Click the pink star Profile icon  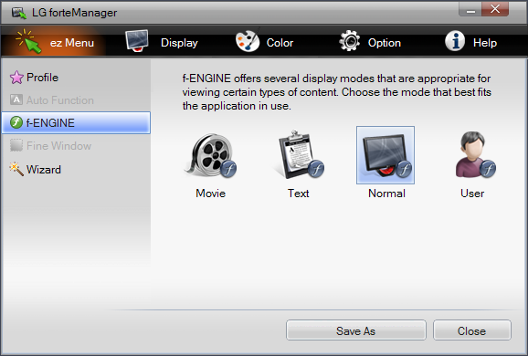[16, 78]
